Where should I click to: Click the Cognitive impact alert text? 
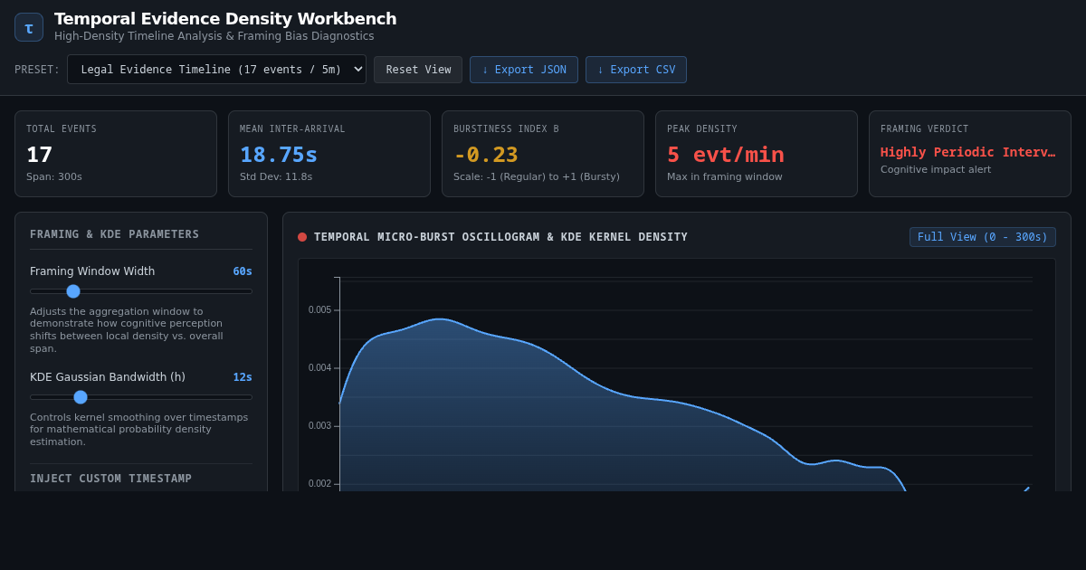pos(936,169)
